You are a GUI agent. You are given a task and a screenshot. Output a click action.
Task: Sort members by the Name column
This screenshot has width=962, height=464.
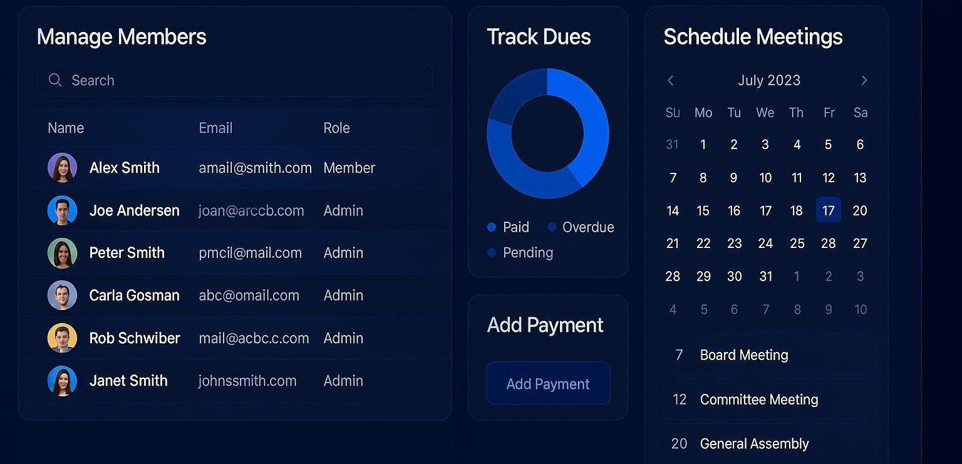(x=66, y=128)
